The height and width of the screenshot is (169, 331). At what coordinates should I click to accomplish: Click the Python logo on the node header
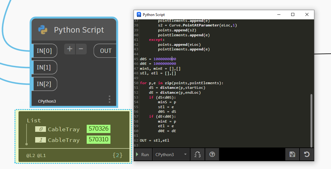point(43,30)
